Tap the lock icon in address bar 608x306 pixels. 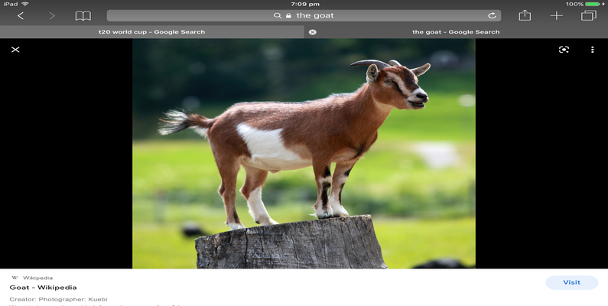point(288,15)
